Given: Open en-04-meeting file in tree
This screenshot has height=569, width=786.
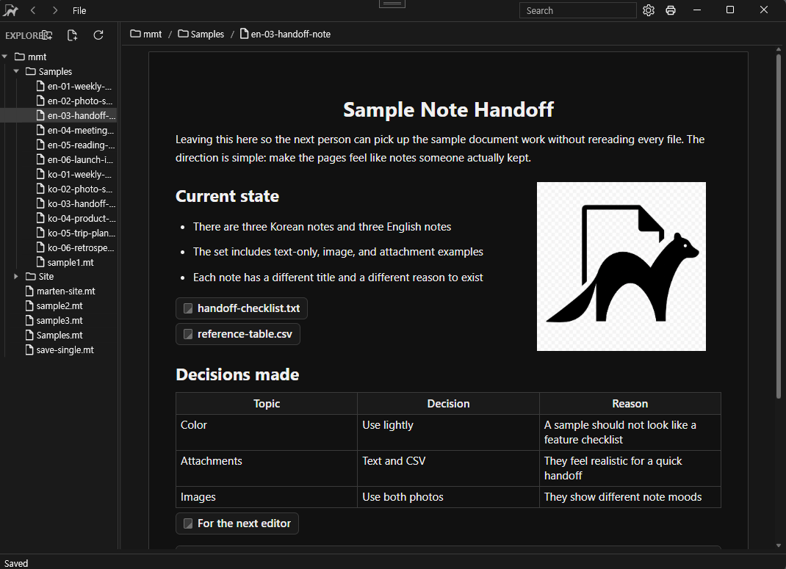Looking at the screenshot, I should pos(74,130).
